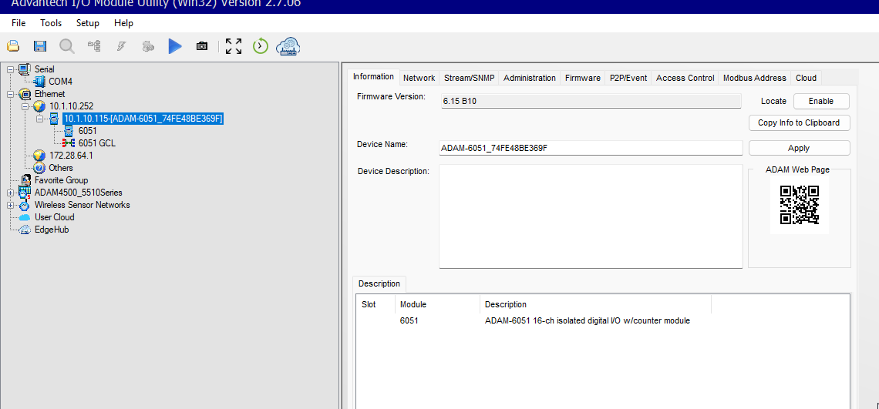
Task: Select the 10.1.10.115-[ADAM-6051_74FE48BE369F] tree entry
Action: [x=143, y=119]
